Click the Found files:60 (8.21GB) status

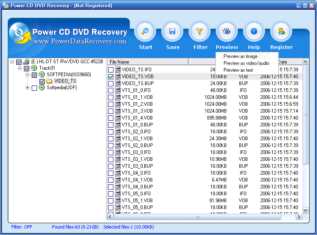click(x=75, y=227)
